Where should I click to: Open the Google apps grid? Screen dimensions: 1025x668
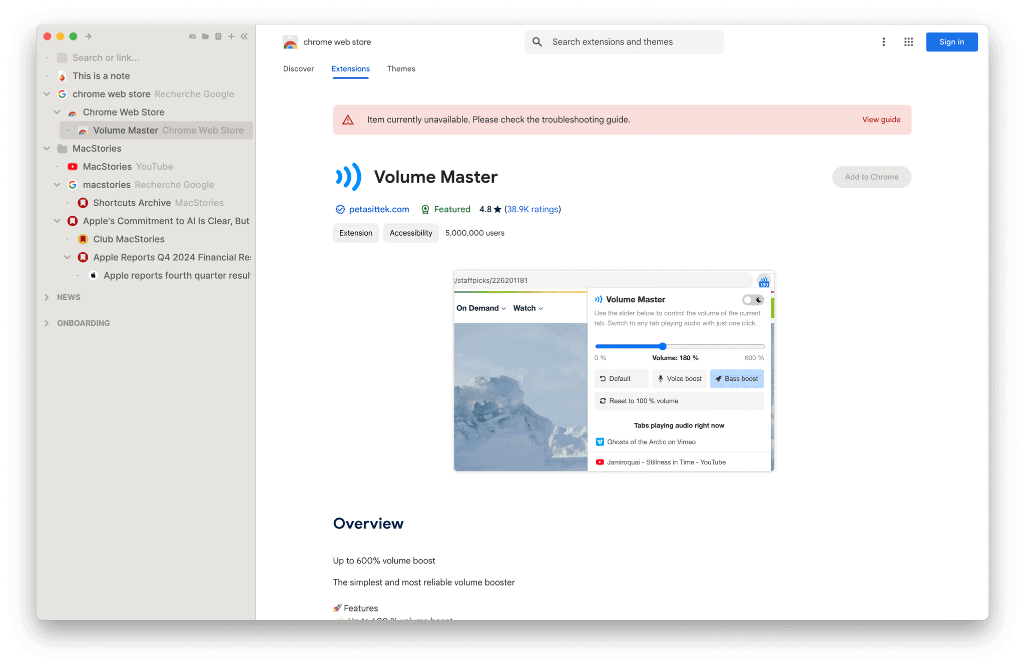[908, 42]
